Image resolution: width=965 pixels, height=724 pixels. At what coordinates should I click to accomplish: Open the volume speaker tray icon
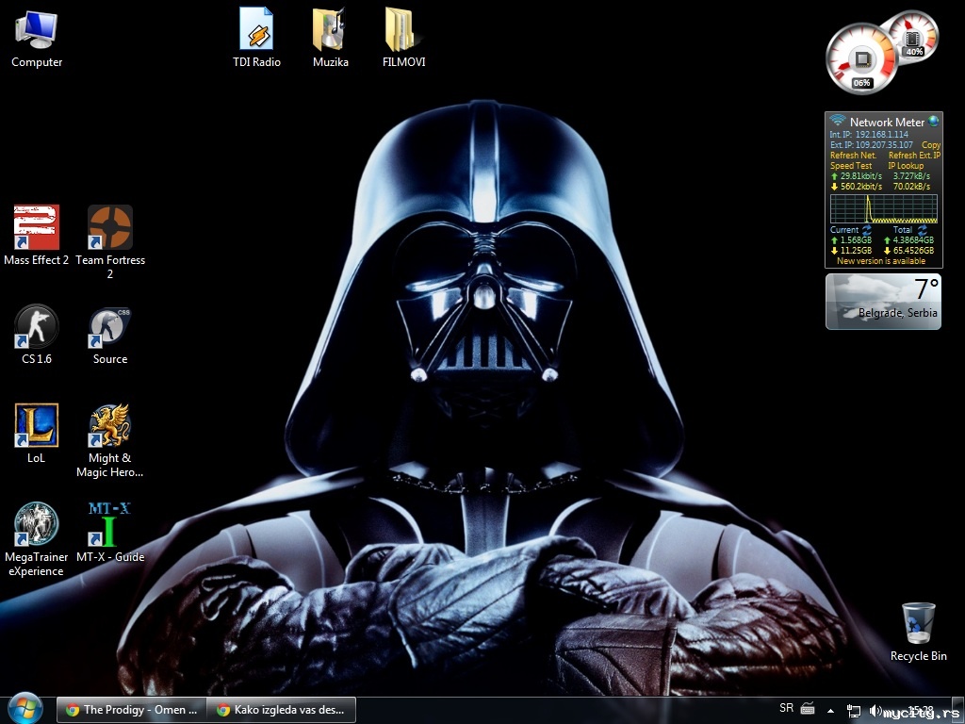(x=875, y=711)
